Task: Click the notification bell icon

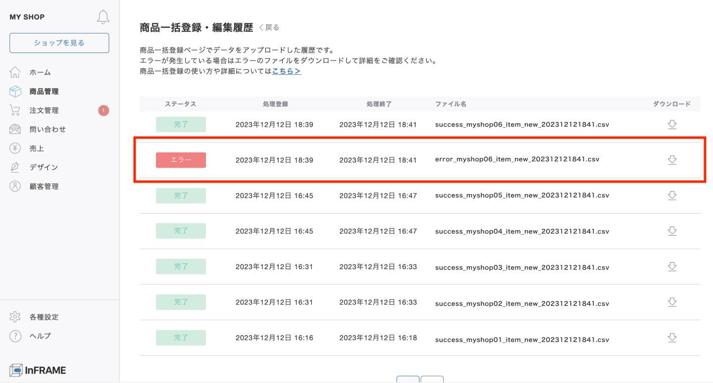Action: tap(103, 16)
